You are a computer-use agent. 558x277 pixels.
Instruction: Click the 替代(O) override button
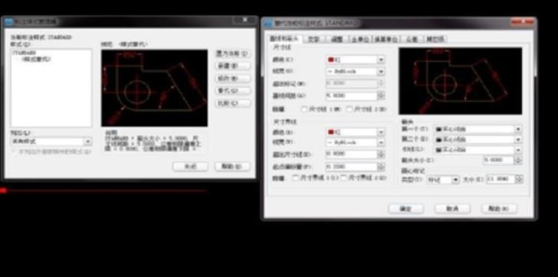233,91
